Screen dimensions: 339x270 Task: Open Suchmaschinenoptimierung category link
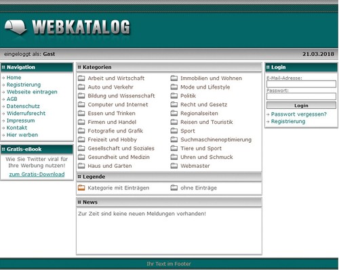[216, 139]
